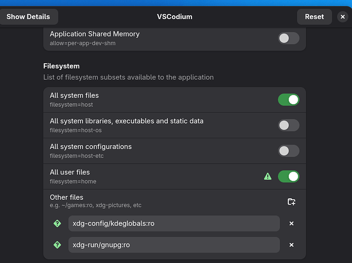Add new path with Other files folder icon
Screen dimensions: 352x263
click(x=291, y=201)
